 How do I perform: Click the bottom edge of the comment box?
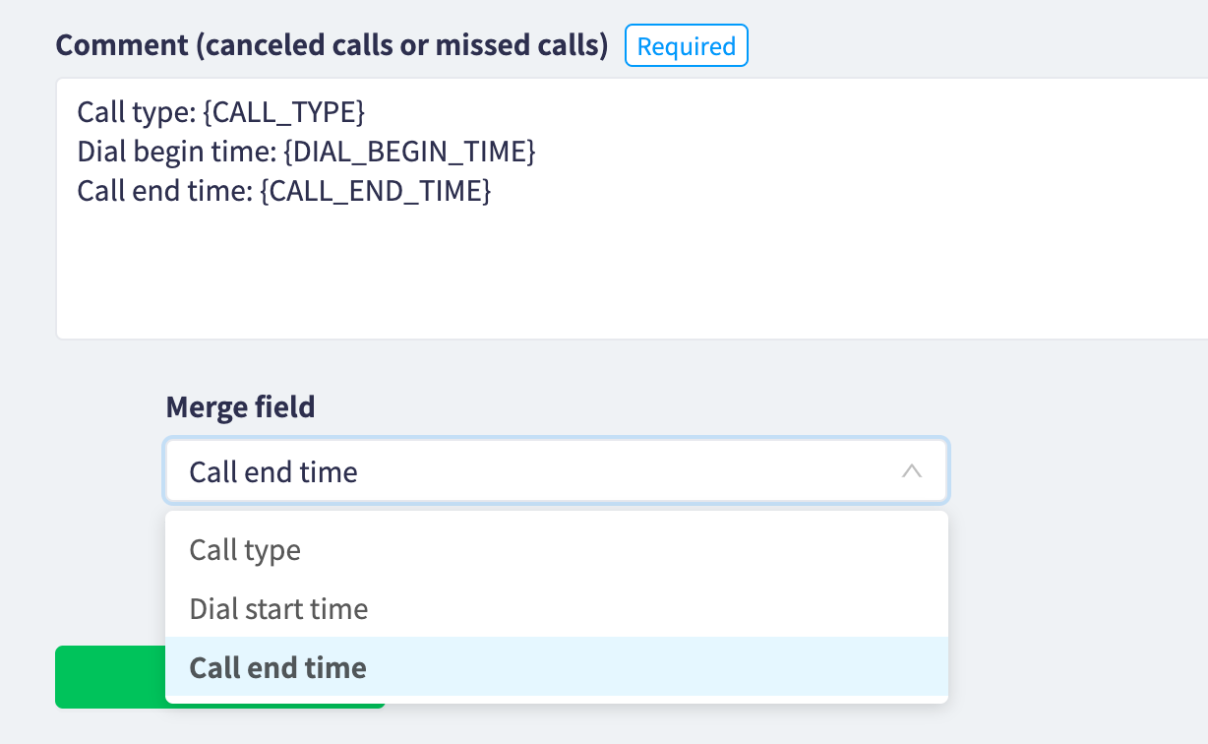(630, 338)
